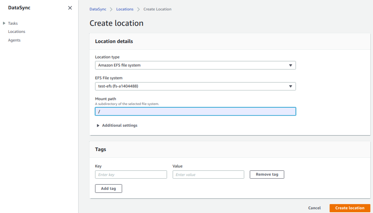Cancel the location creation
Screen dimensions: 373x213
314,208
